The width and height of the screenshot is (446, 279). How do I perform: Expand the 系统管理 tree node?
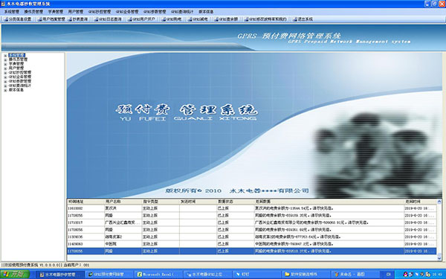pos(5,56)
